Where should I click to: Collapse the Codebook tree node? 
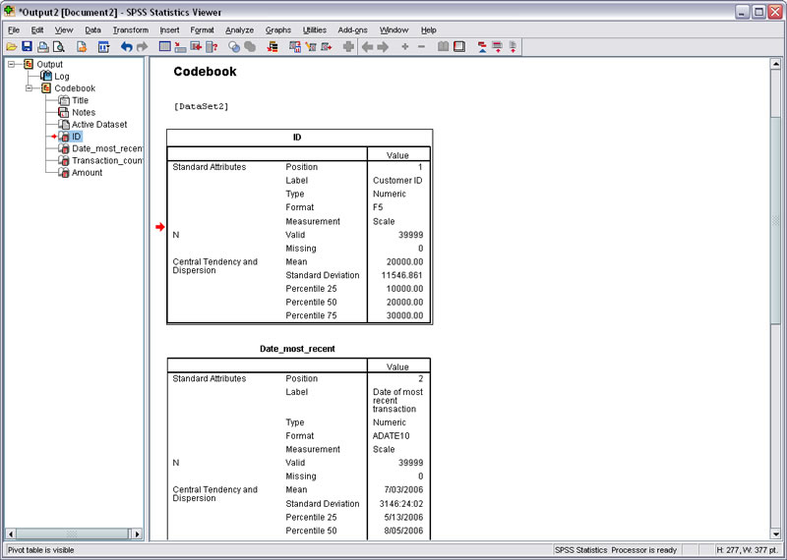tap(29, 88)
